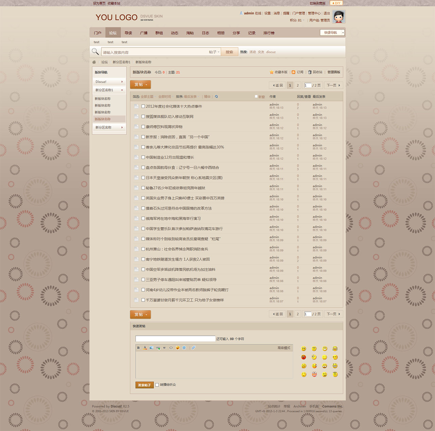
Task: Click the blue refresh icon in filter bar
Action: (216, 97)
